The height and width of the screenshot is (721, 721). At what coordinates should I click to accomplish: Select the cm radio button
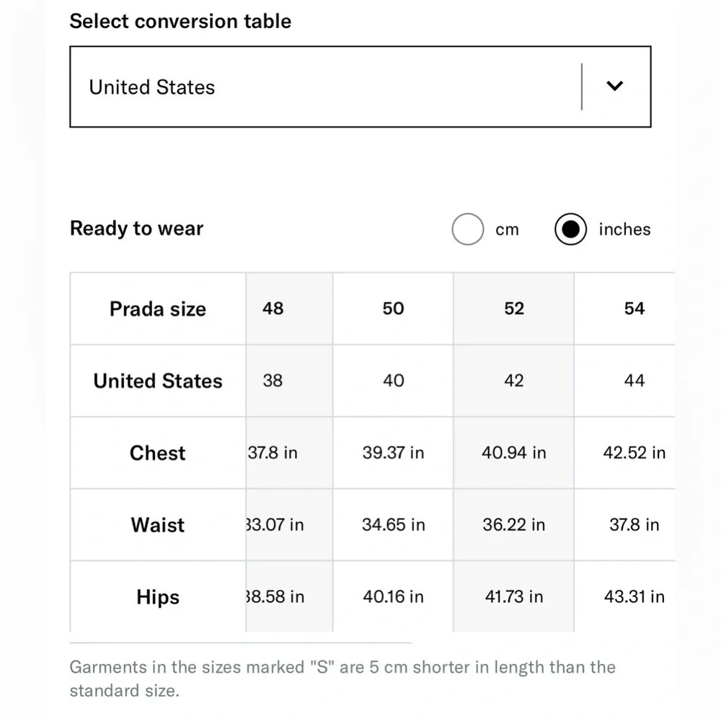coord(468,229)
